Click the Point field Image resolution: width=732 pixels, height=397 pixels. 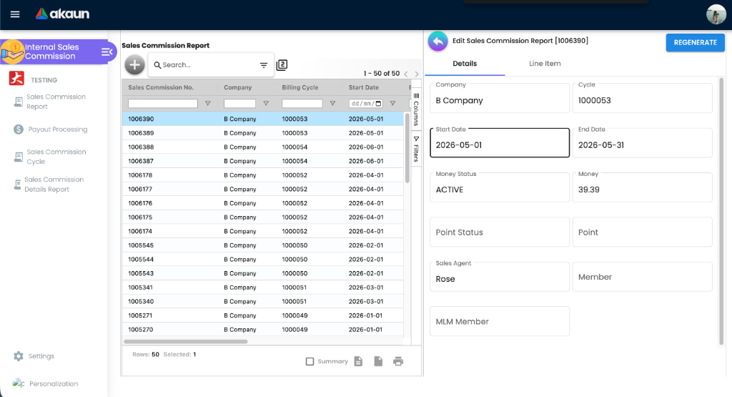(x=643, y=232)
